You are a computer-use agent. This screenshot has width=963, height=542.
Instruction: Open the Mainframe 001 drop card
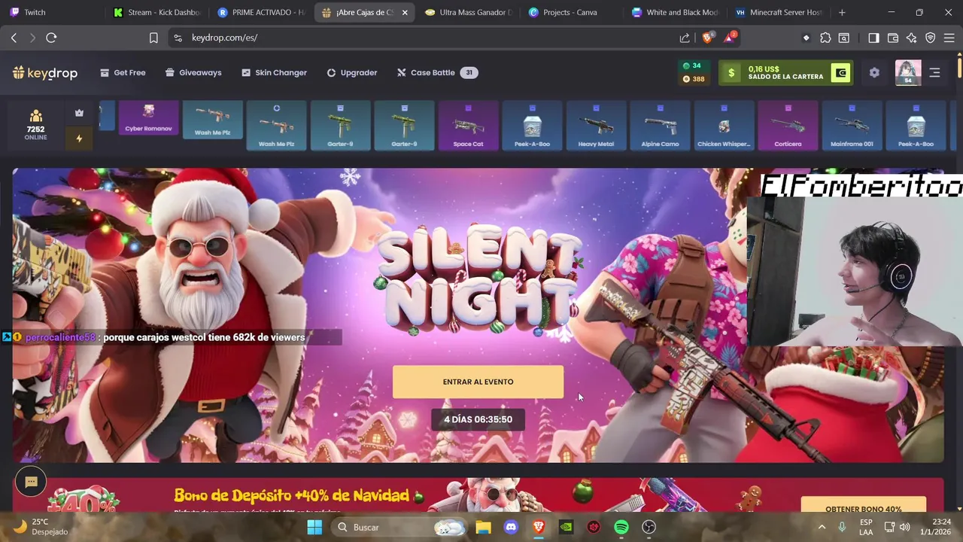852,126
